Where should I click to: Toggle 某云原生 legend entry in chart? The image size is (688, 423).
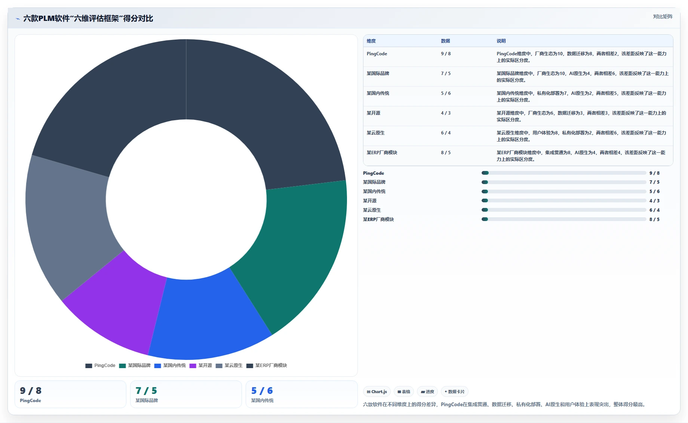pyautogui.click(x=229, y=366)
